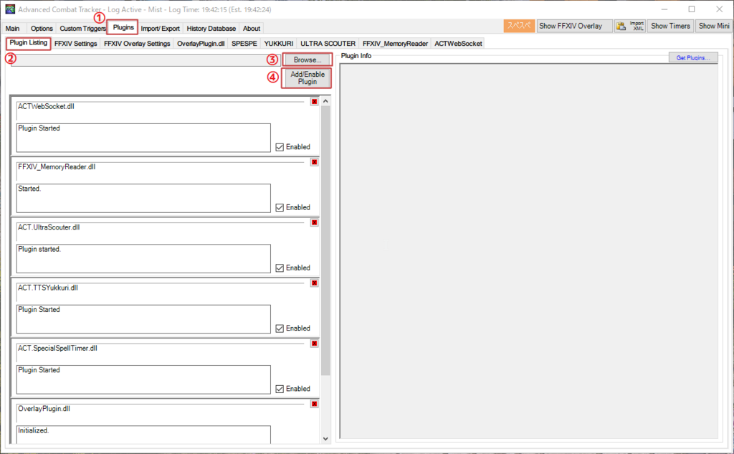Open the FFXIV_MemoryReader tab

click(395, 44)
